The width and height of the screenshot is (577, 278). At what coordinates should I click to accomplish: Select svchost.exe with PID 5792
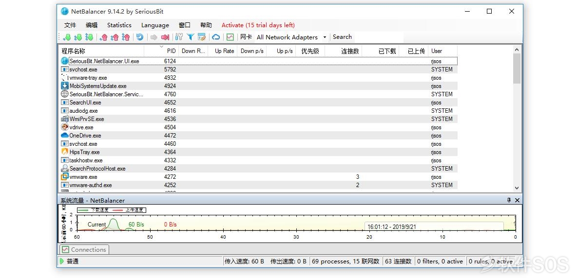coord(258,69)
